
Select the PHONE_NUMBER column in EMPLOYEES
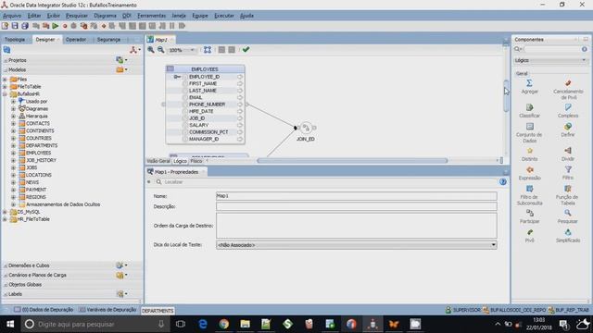(x=207, y=105)
